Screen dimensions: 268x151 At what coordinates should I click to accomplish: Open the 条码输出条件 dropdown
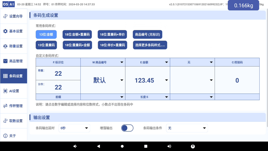coord(187,128)
